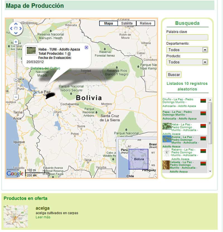
Task: Click the Haba crop photo in the info bubble
Action: (31, 51)
